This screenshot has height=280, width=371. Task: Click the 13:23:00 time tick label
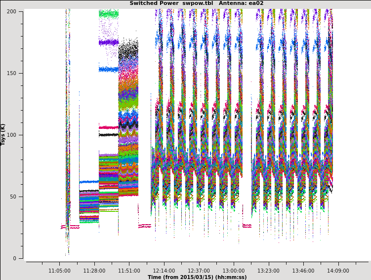pos(268,271)
